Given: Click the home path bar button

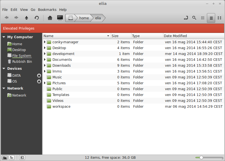Looking at the screenshot, I should click(84, 18).
